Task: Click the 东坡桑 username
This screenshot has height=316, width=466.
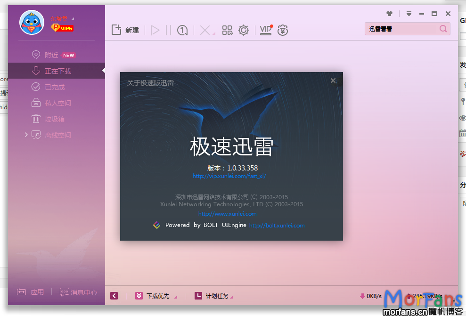Action: tap(59, 19)
